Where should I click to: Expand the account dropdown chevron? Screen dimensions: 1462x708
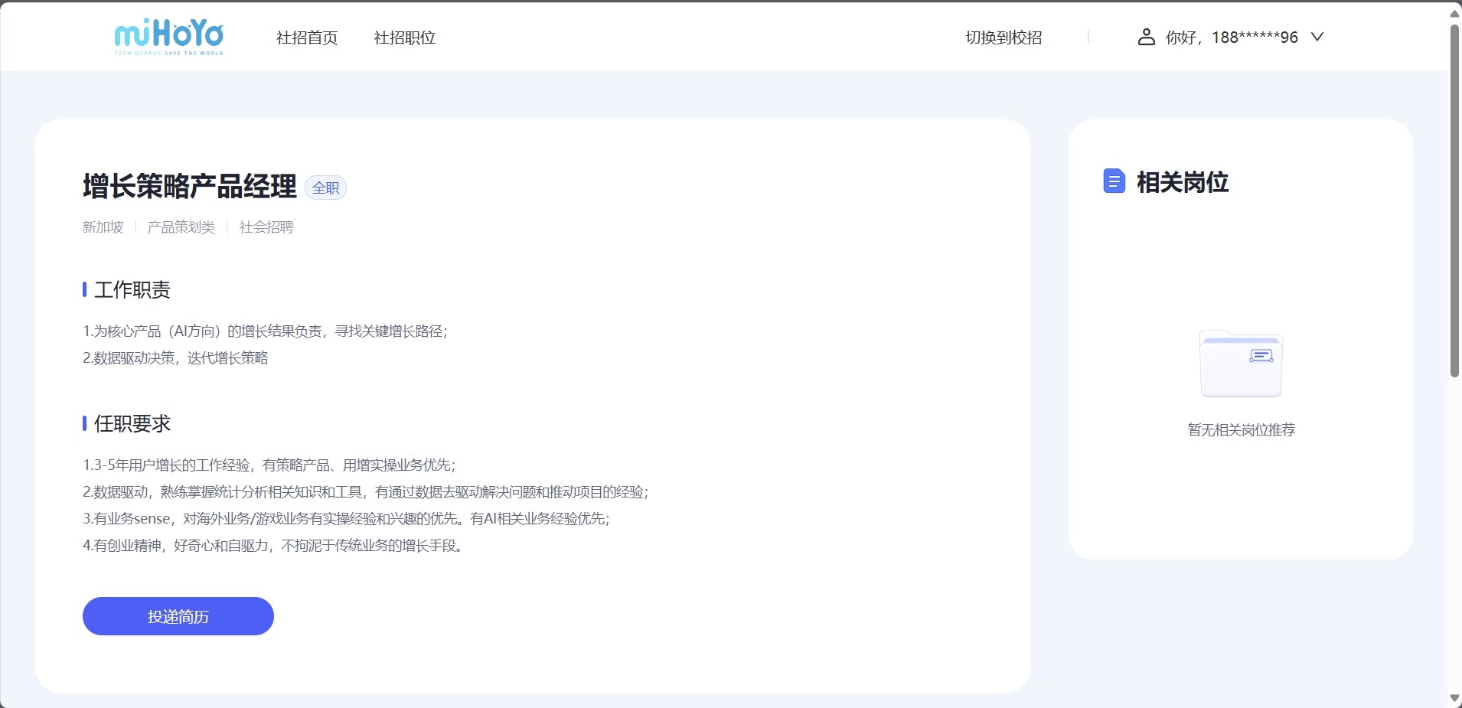pos(1317,37)
